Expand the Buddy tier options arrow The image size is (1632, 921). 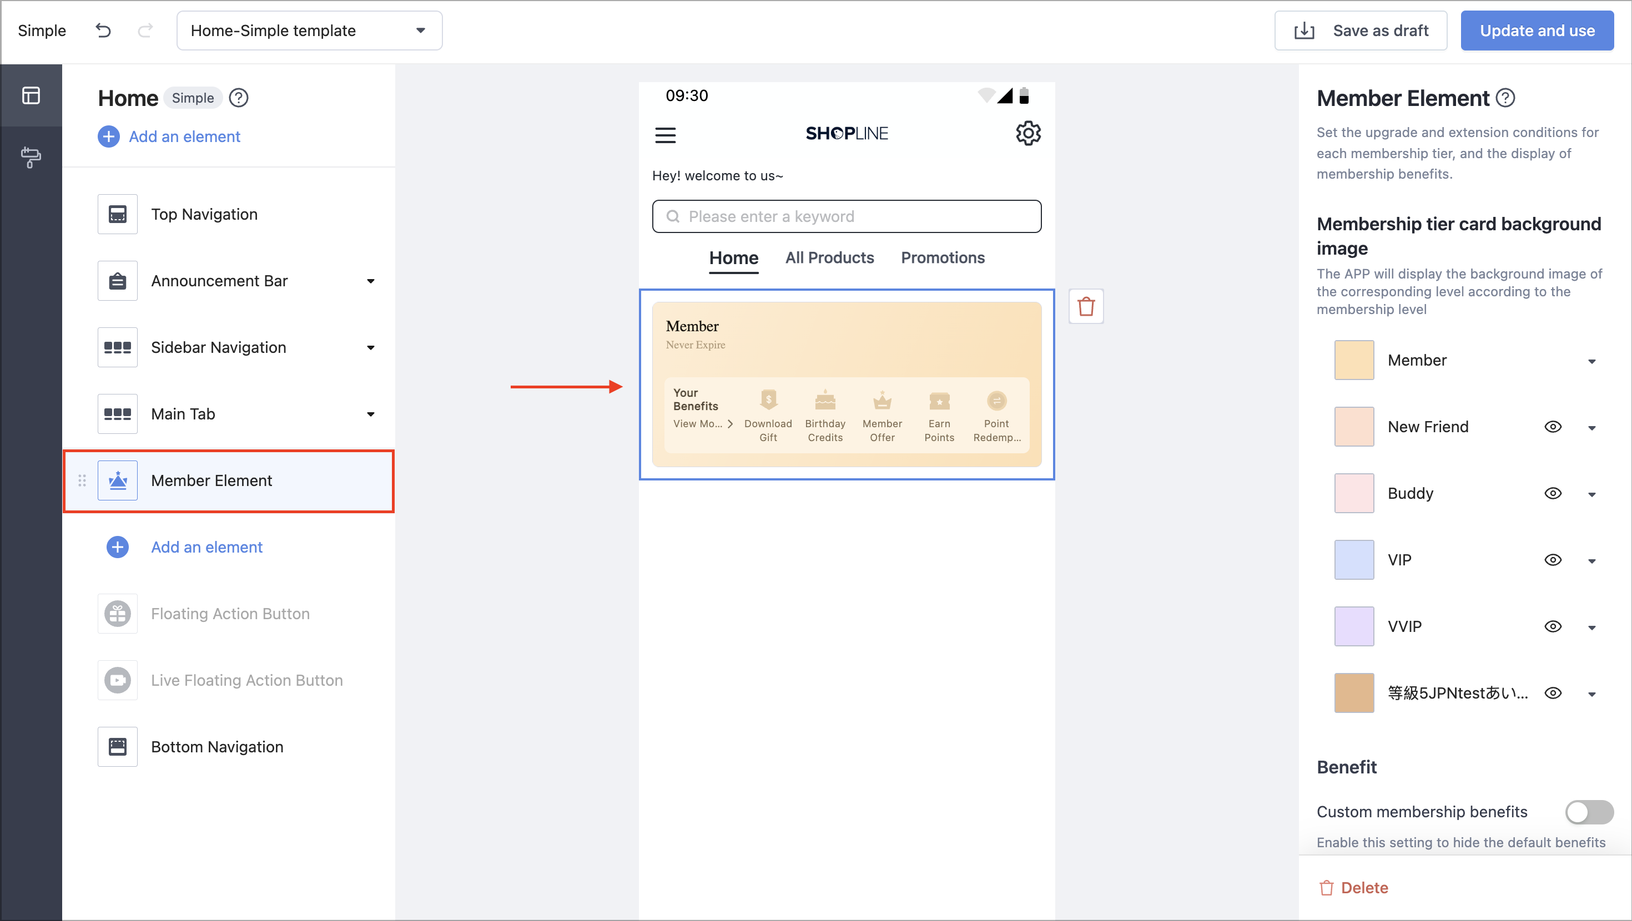(1591, 494)
